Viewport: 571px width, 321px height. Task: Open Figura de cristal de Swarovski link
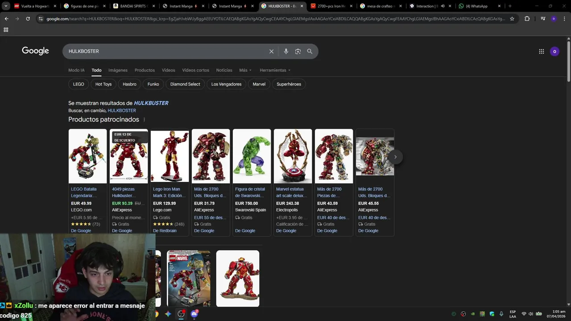[250, 192]
